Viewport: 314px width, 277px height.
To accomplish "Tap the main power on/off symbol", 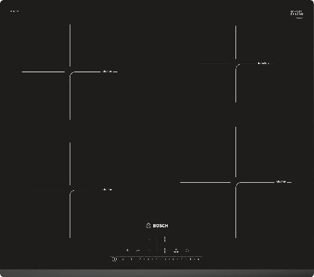I will (x=114, y=259).
